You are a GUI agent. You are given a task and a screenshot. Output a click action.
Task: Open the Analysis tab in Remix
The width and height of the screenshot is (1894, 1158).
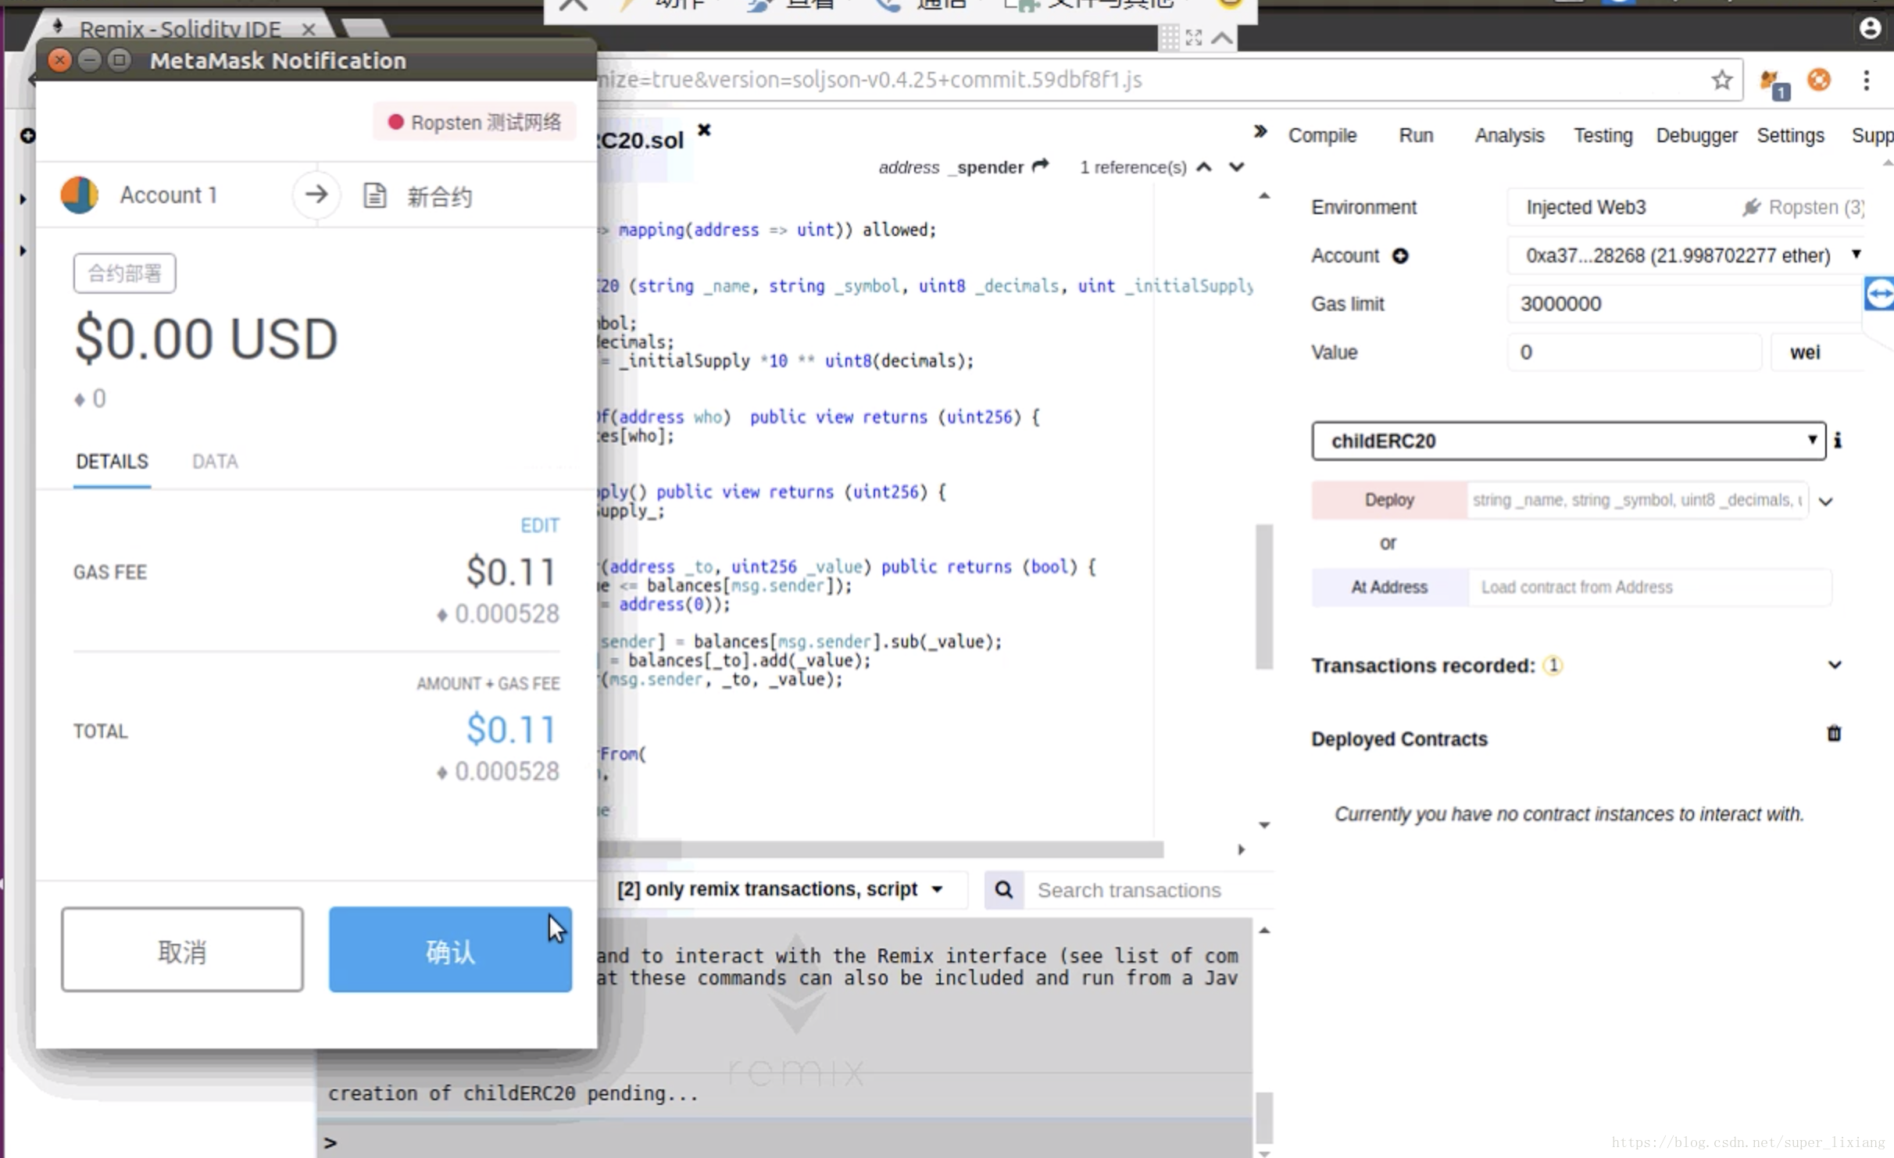1510,135
